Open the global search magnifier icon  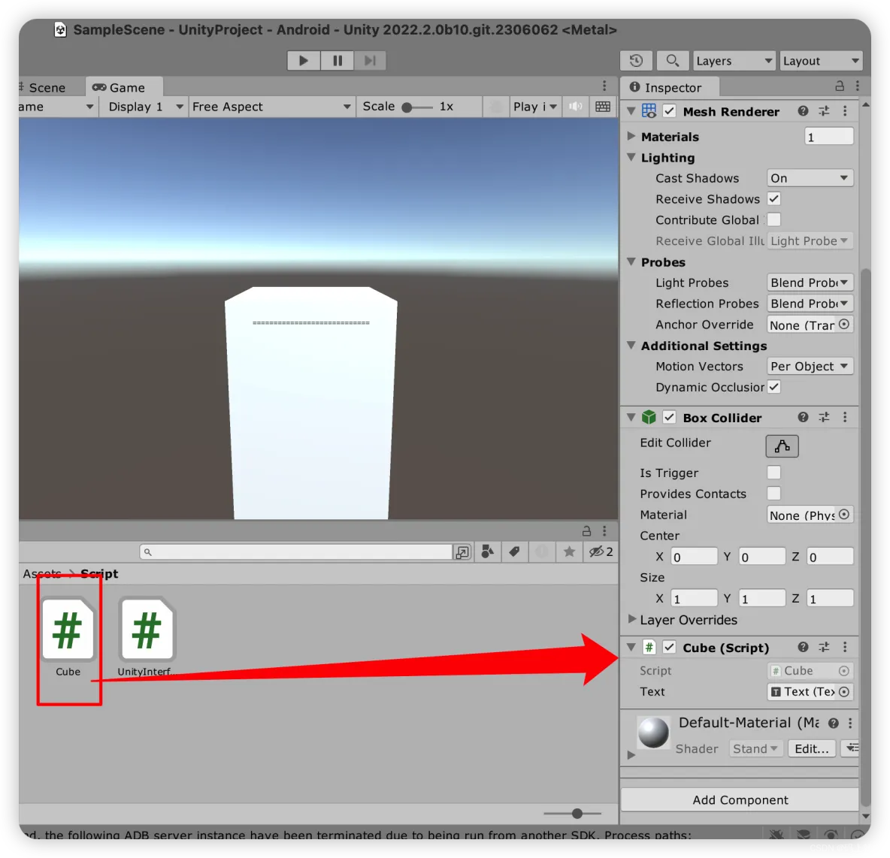click(672, 60)
